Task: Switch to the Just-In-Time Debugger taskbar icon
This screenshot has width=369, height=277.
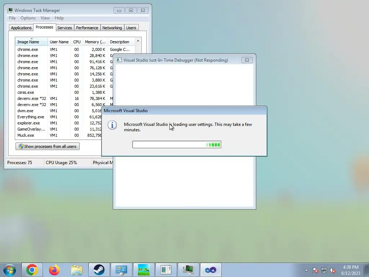Action: pyautogui.click(x=166, y=270)
